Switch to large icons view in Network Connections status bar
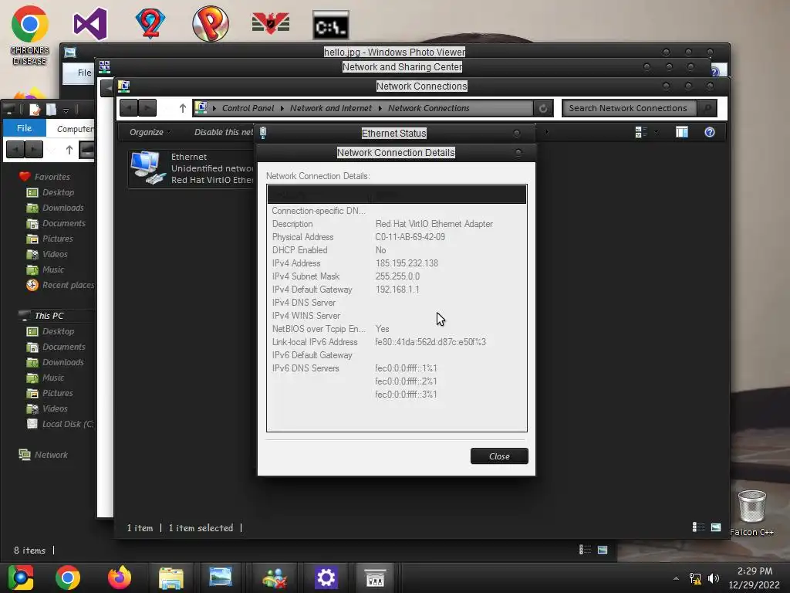This screenshot has width=790, height=593. point(715,527)
